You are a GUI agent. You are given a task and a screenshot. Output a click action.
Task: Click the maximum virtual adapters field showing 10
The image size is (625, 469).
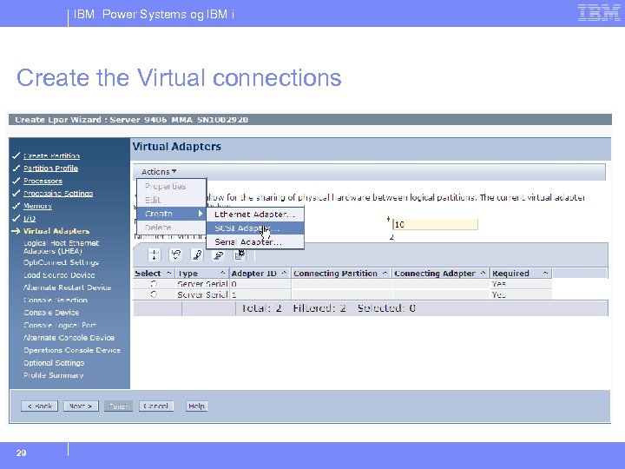click(x=435, y=224)
